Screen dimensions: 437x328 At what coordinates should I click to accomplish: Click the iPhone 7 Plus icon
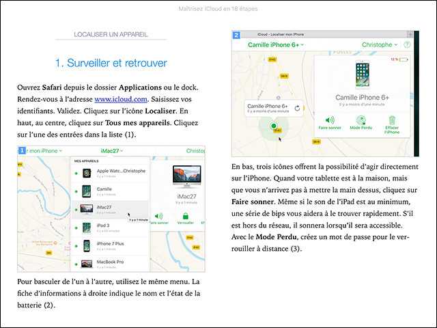coord(87,246)
